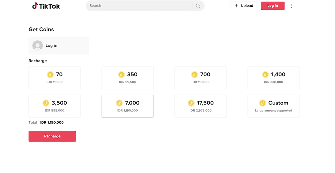Click the magnifier search icon
This screenshot has height=173, width=335.
(x=198, y=6)
